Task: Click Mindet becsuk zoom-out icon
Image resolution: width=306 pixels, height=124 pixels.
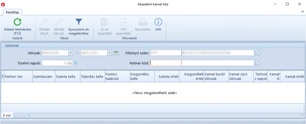Action: [59, 22]
